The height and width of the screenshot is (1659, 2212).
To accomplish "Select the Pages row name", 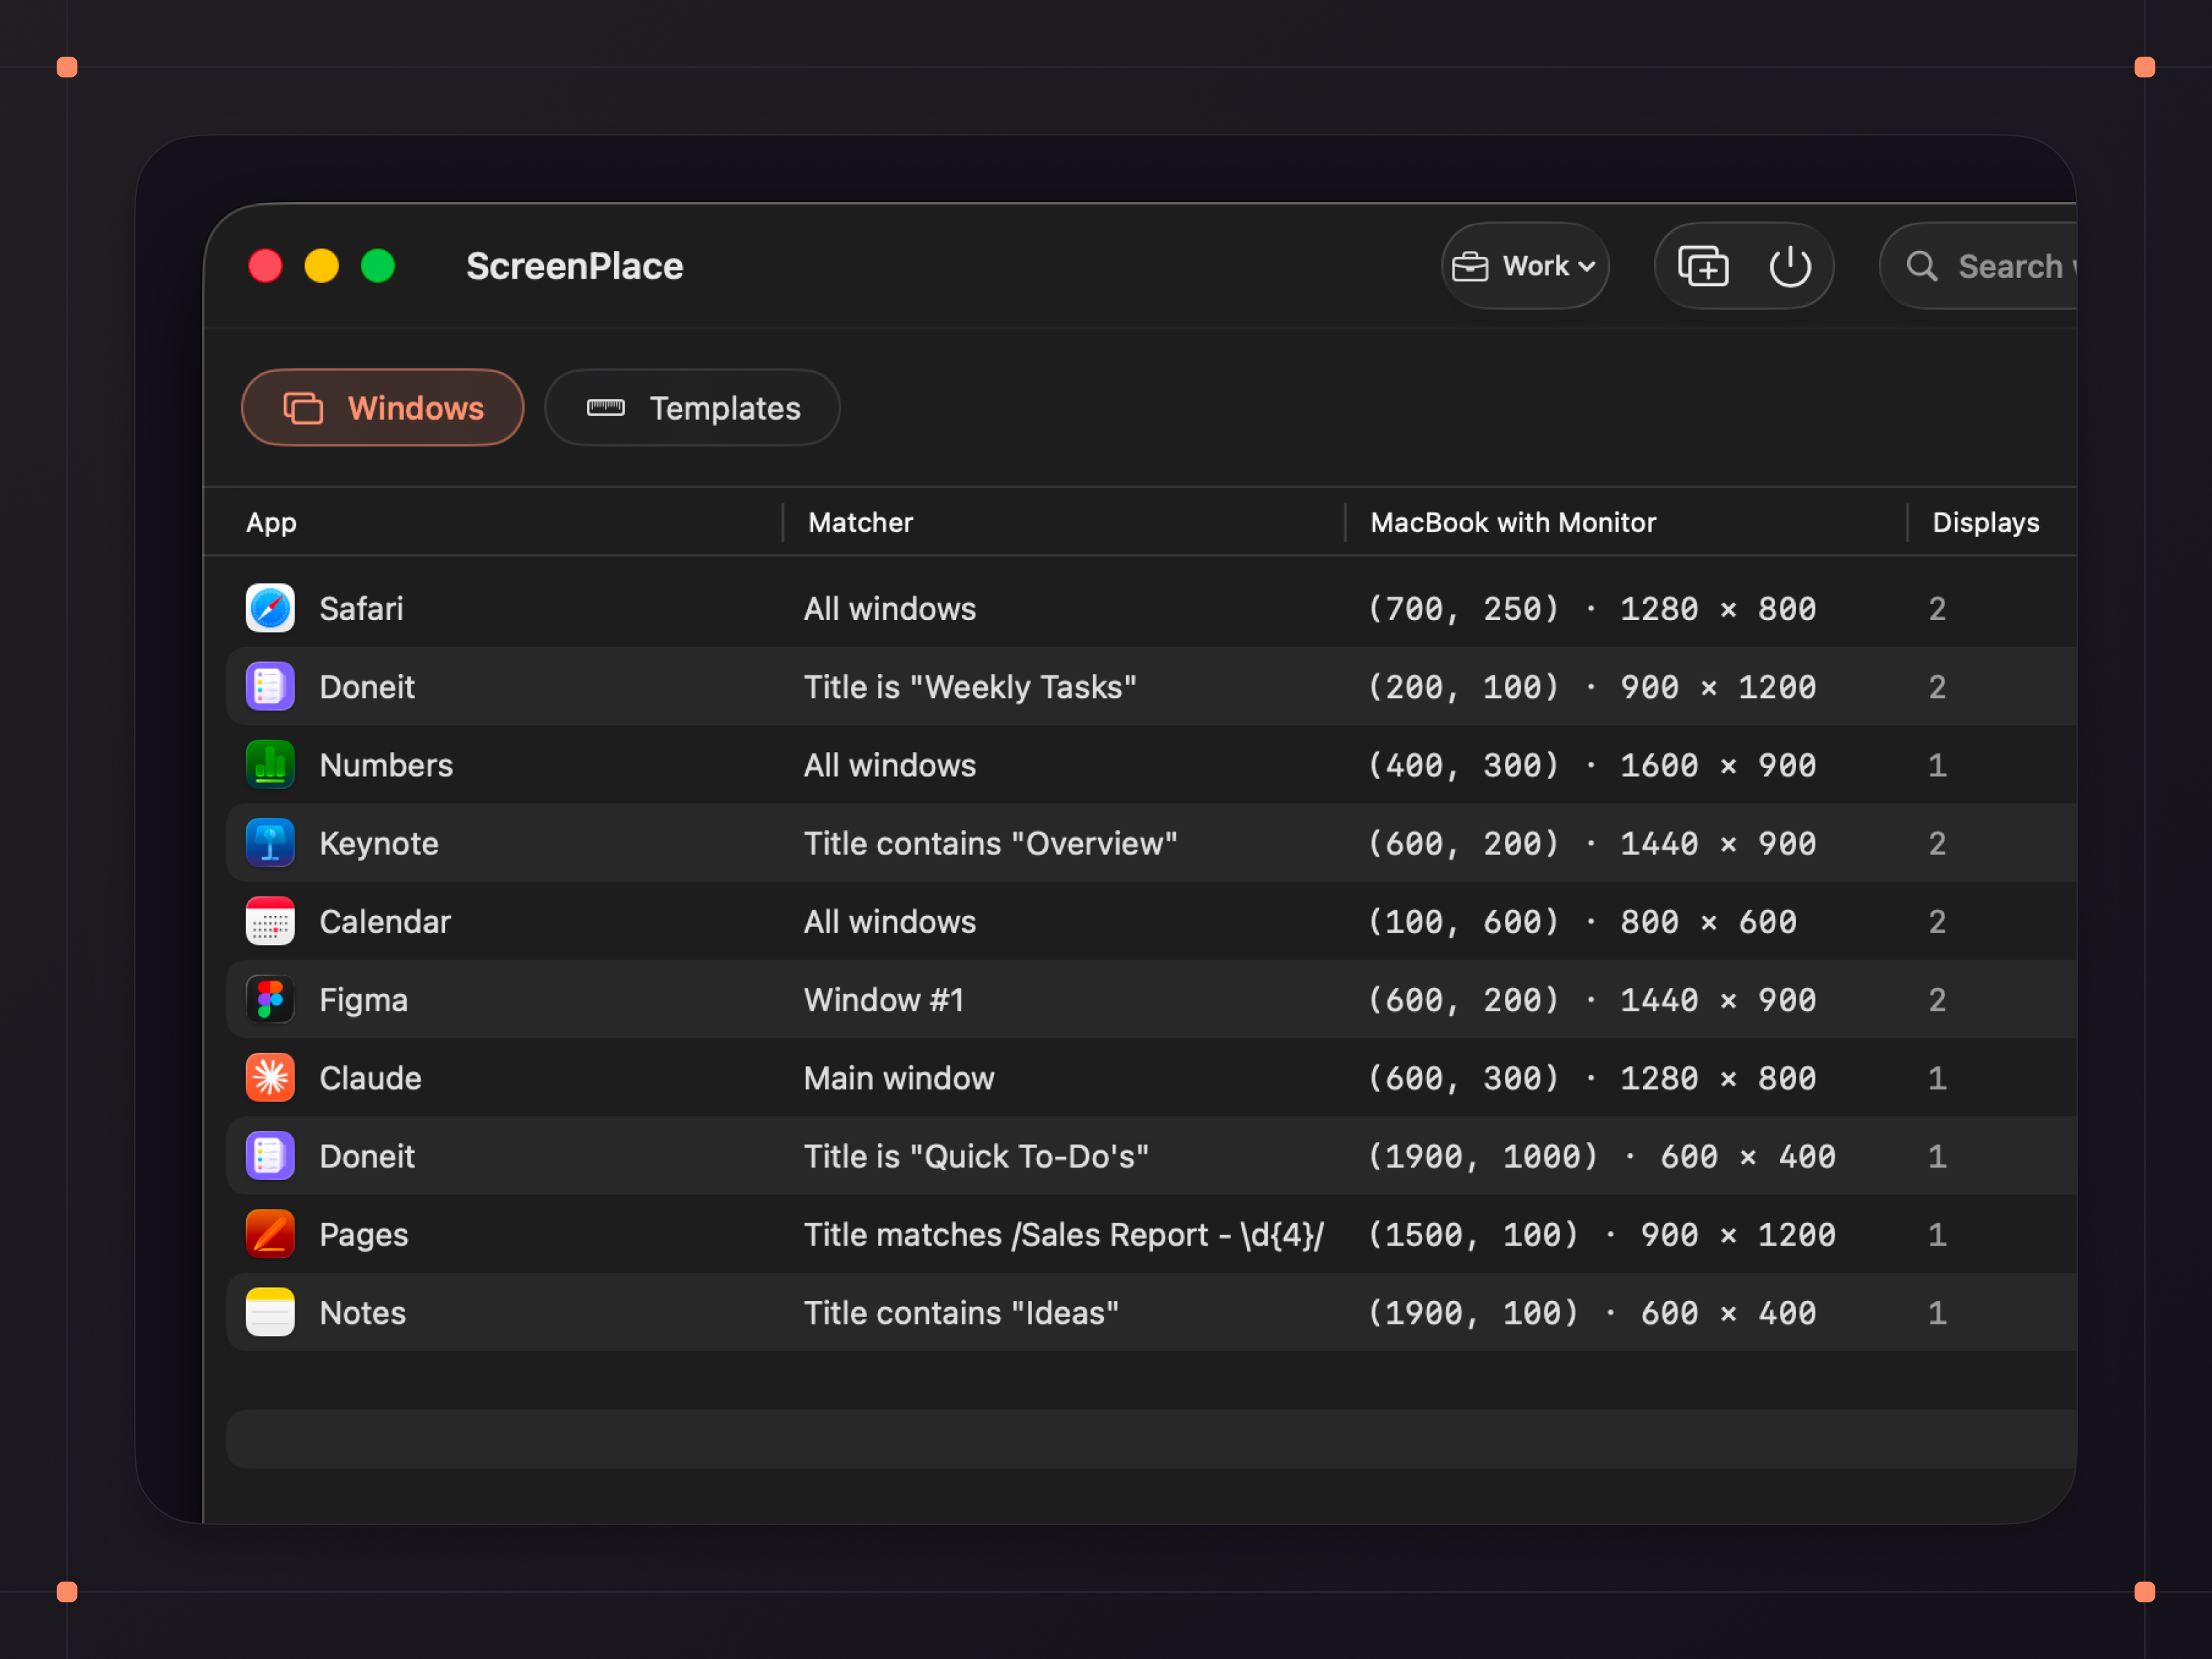I will coord(363,1235).
